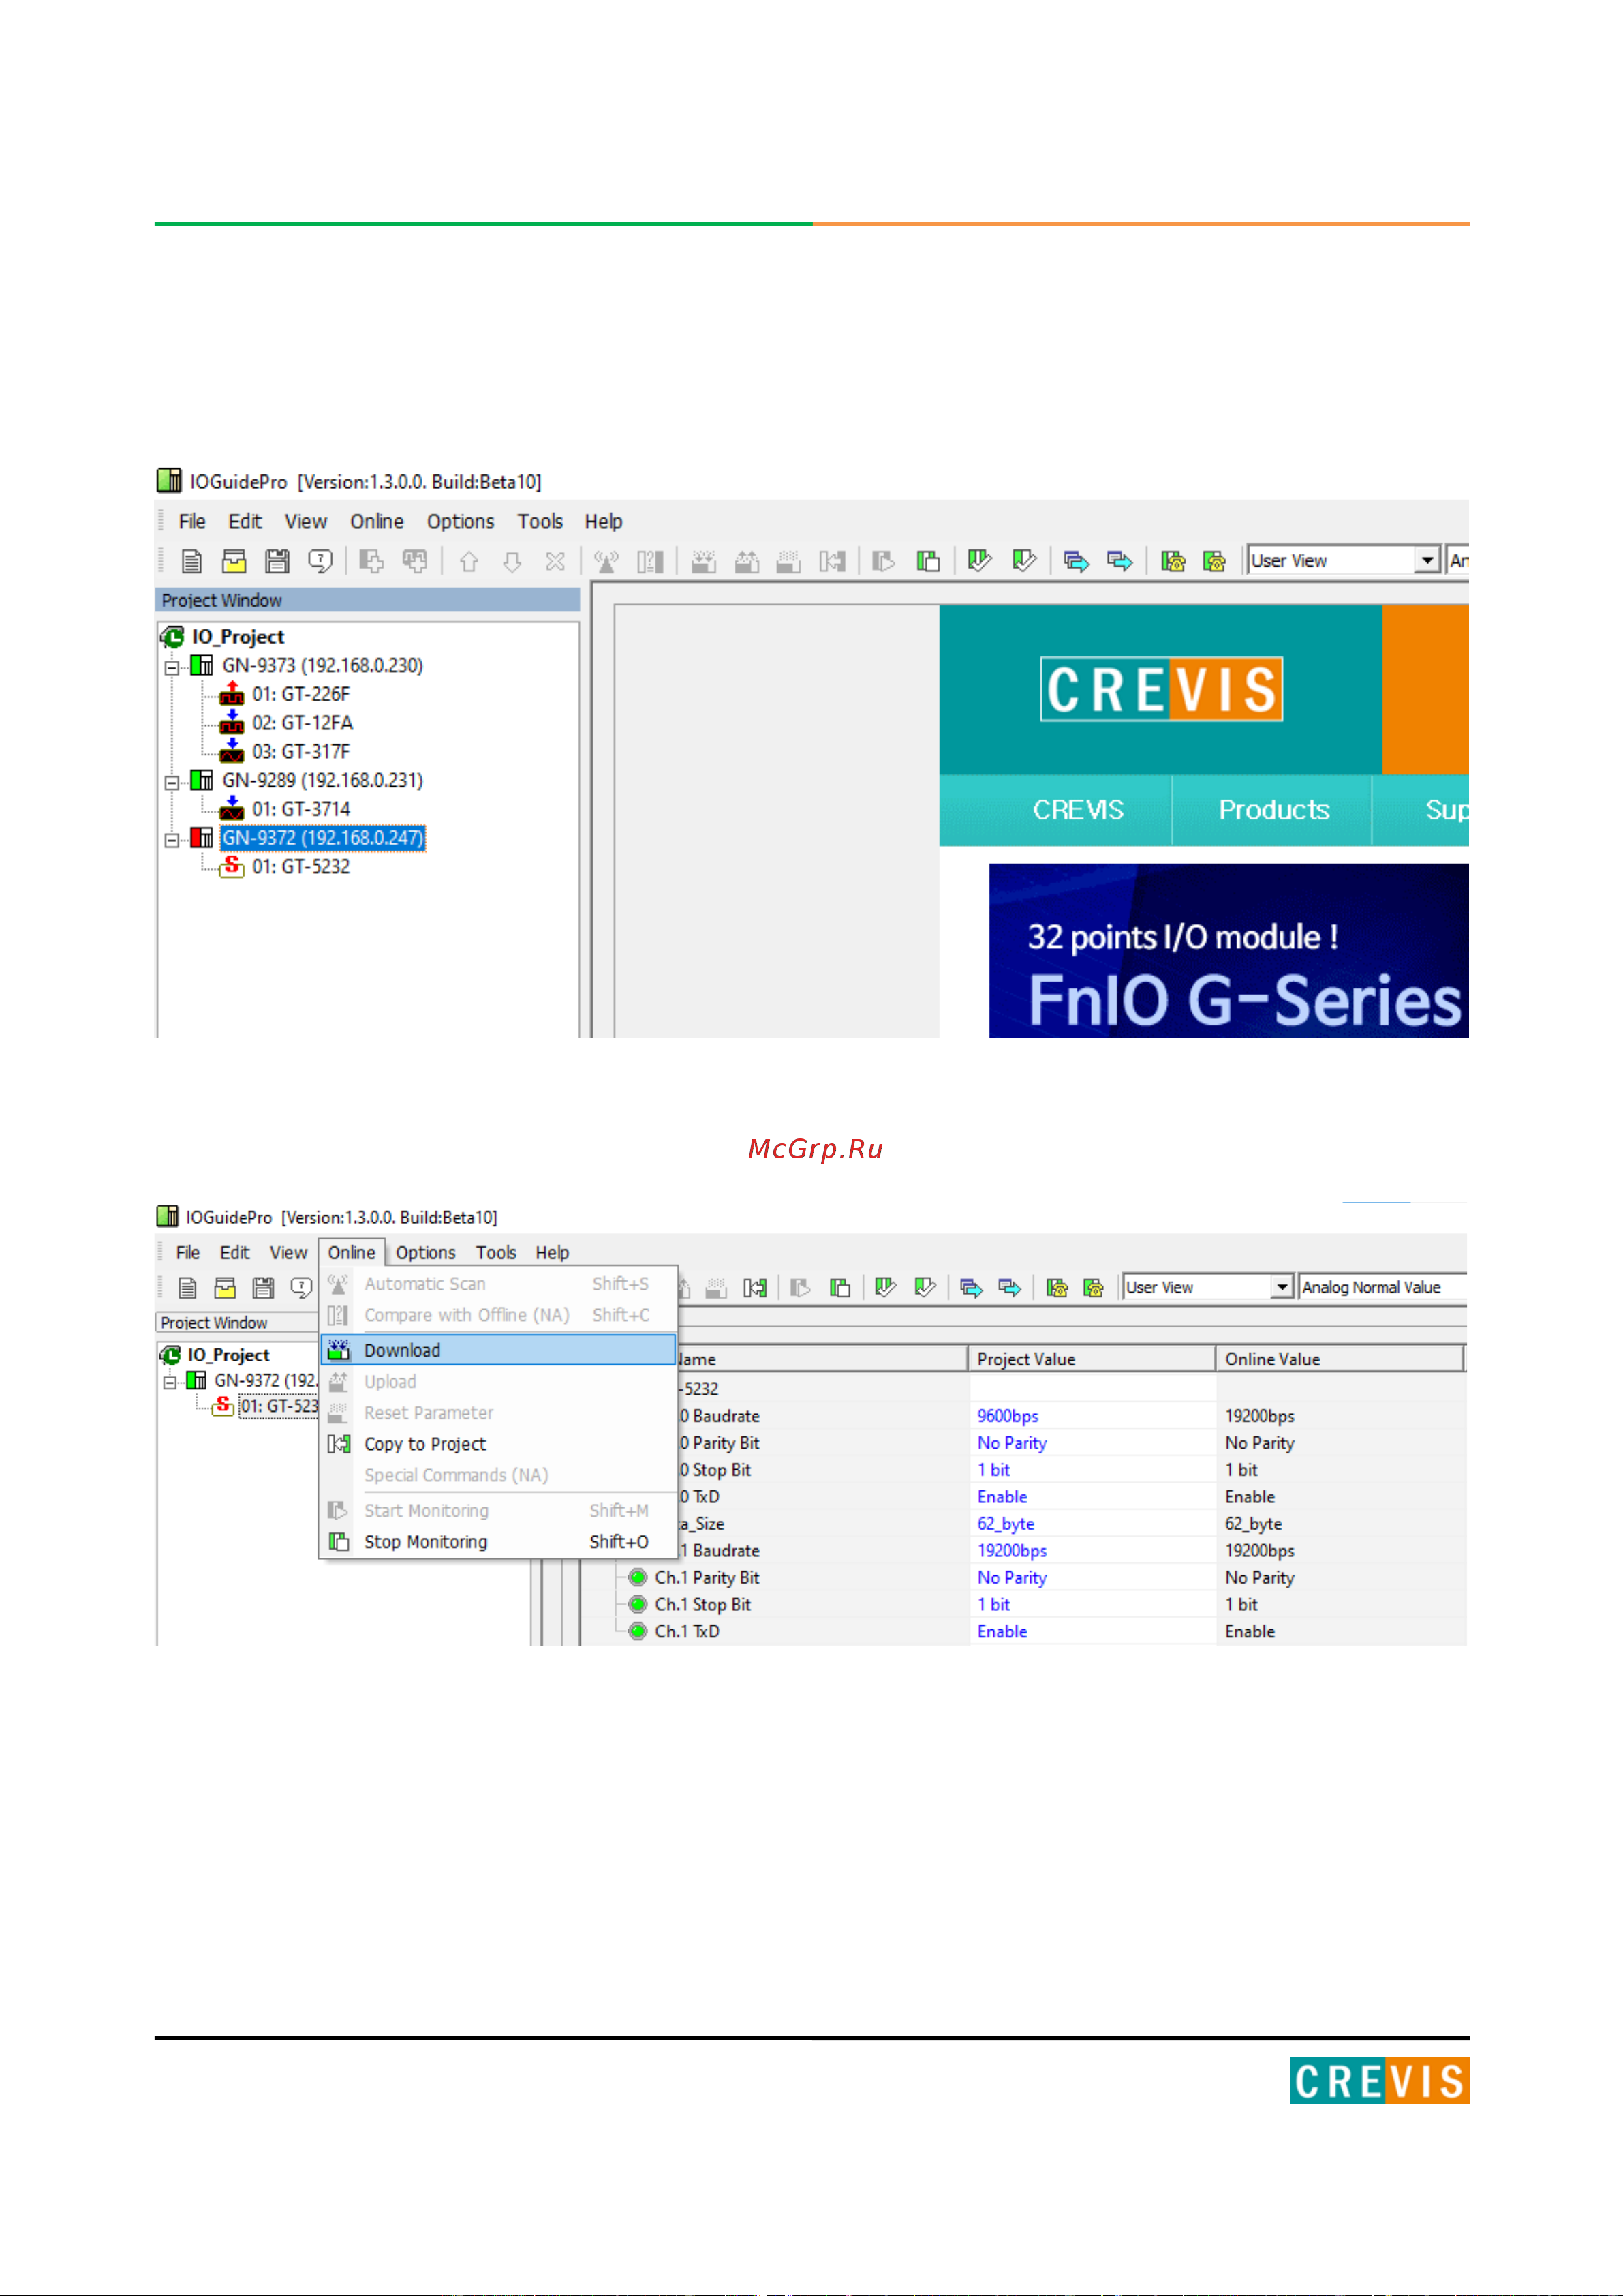Screen dimensions: 1623x2296
Task: Open User View dropdown in lower window
Action: click(1282, 1288)
